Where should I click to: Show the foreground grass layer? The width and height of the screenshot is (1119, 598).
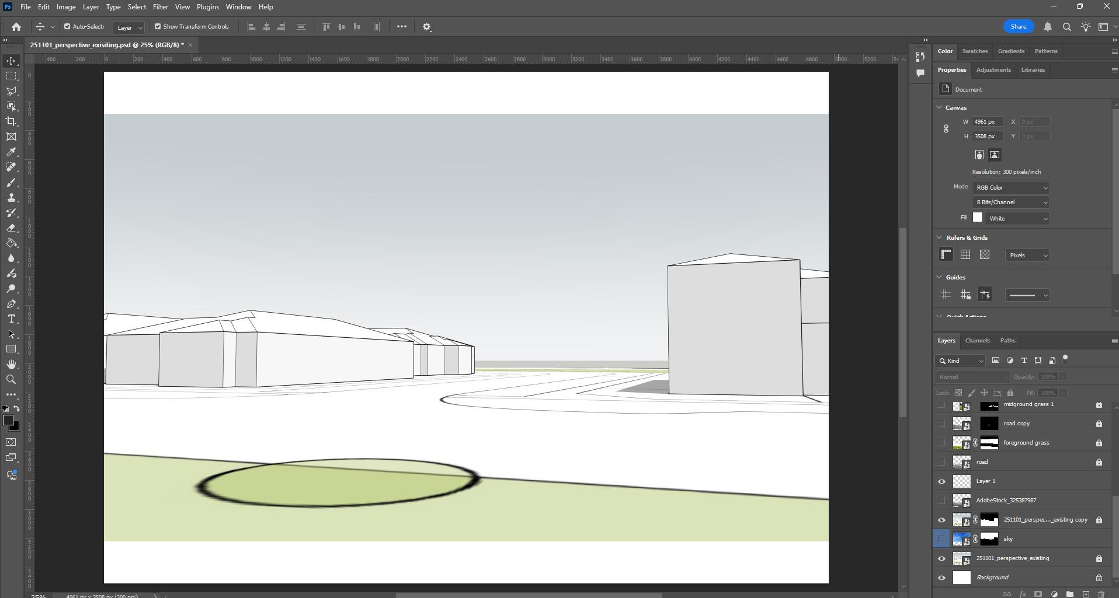click(941, 443)
